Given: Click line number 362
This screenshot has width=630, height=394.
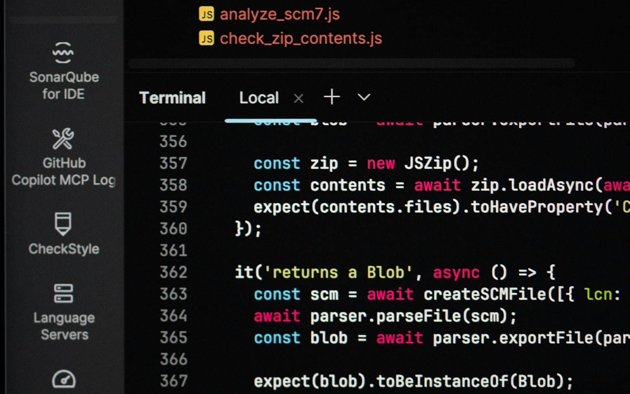Looking at the screenshot, I should pos(173,272).
